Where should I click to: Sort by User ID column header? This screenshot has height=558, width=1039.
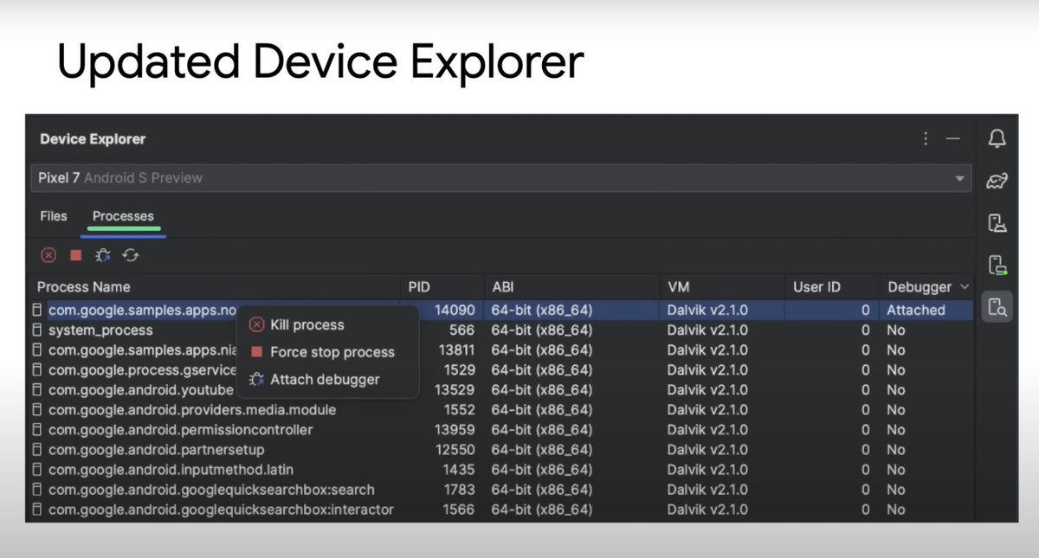click(816, 286)
